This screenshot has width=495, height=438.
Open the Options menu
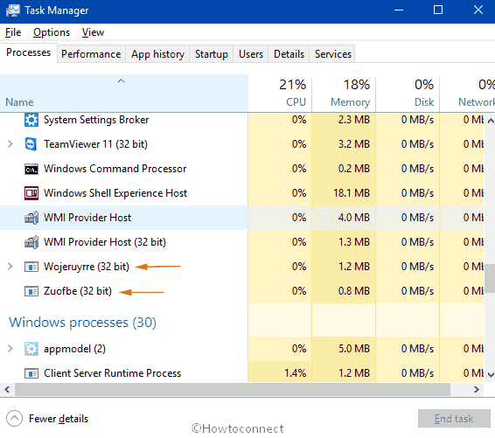(x=52, y=32)
